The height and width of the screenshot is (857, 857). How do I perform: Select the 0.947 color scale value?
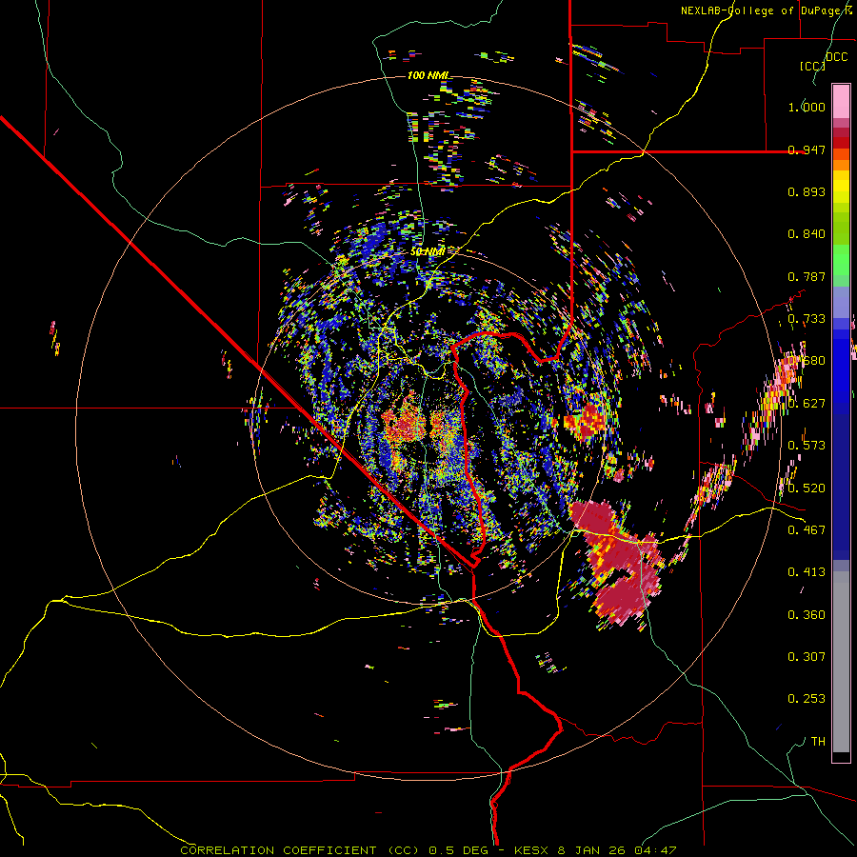point(807,149)
